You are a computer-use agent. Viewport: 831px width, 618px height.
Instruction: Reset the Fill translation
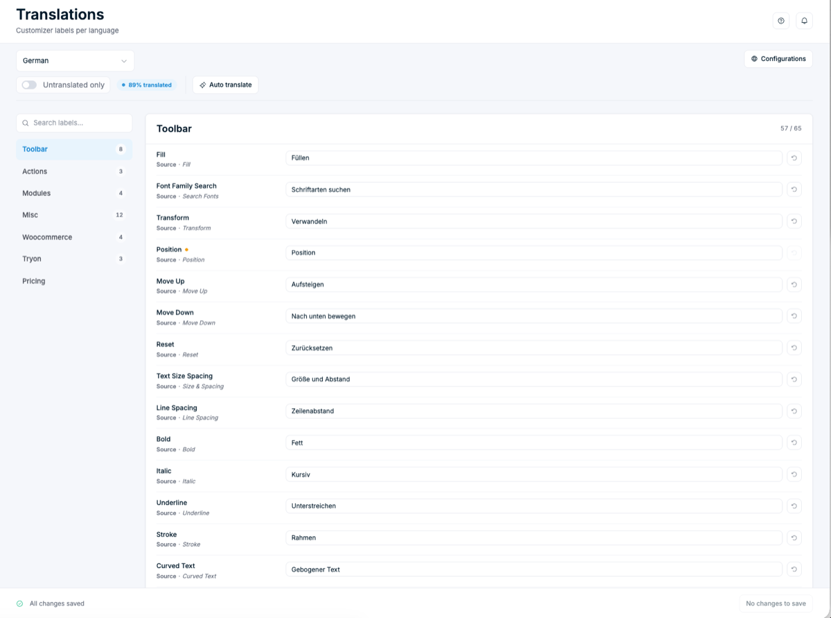tap(794, 158)
